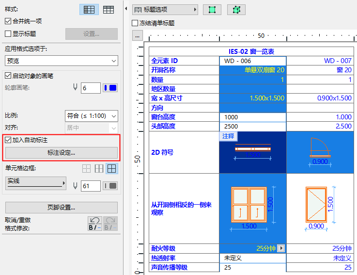Open the 实线 line type dropdown

[36, 183]
